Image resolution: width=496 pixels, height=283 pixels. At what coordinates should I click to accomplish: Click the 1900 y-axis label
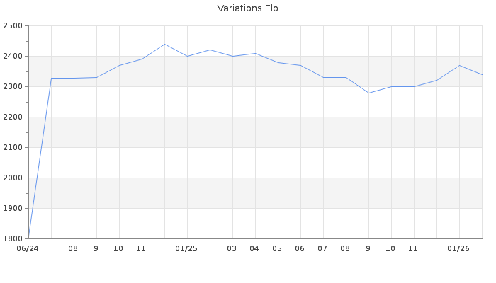pyautogui.click(x=13, y=209)
